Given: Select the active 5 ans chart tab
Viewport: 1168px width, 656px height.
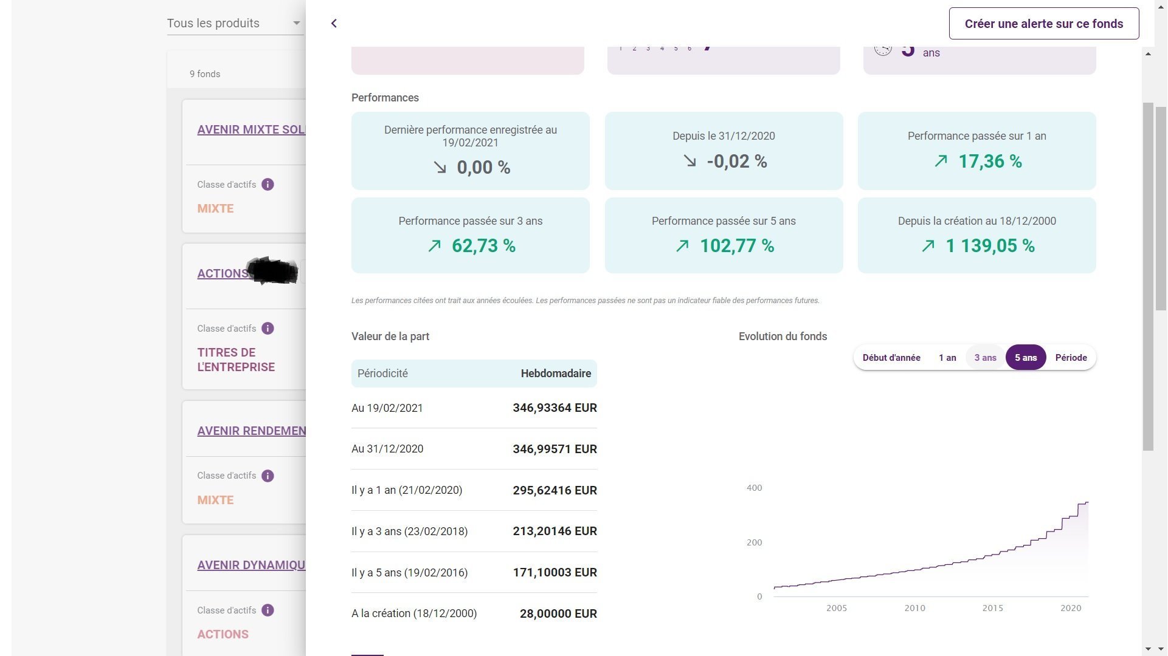Looking at the screenshot, I should (x=1025, y=358).
